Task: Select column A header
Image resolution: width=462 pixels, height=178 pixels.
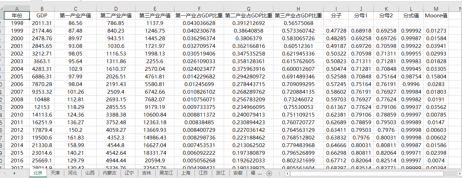Action: tap(17, 9)
